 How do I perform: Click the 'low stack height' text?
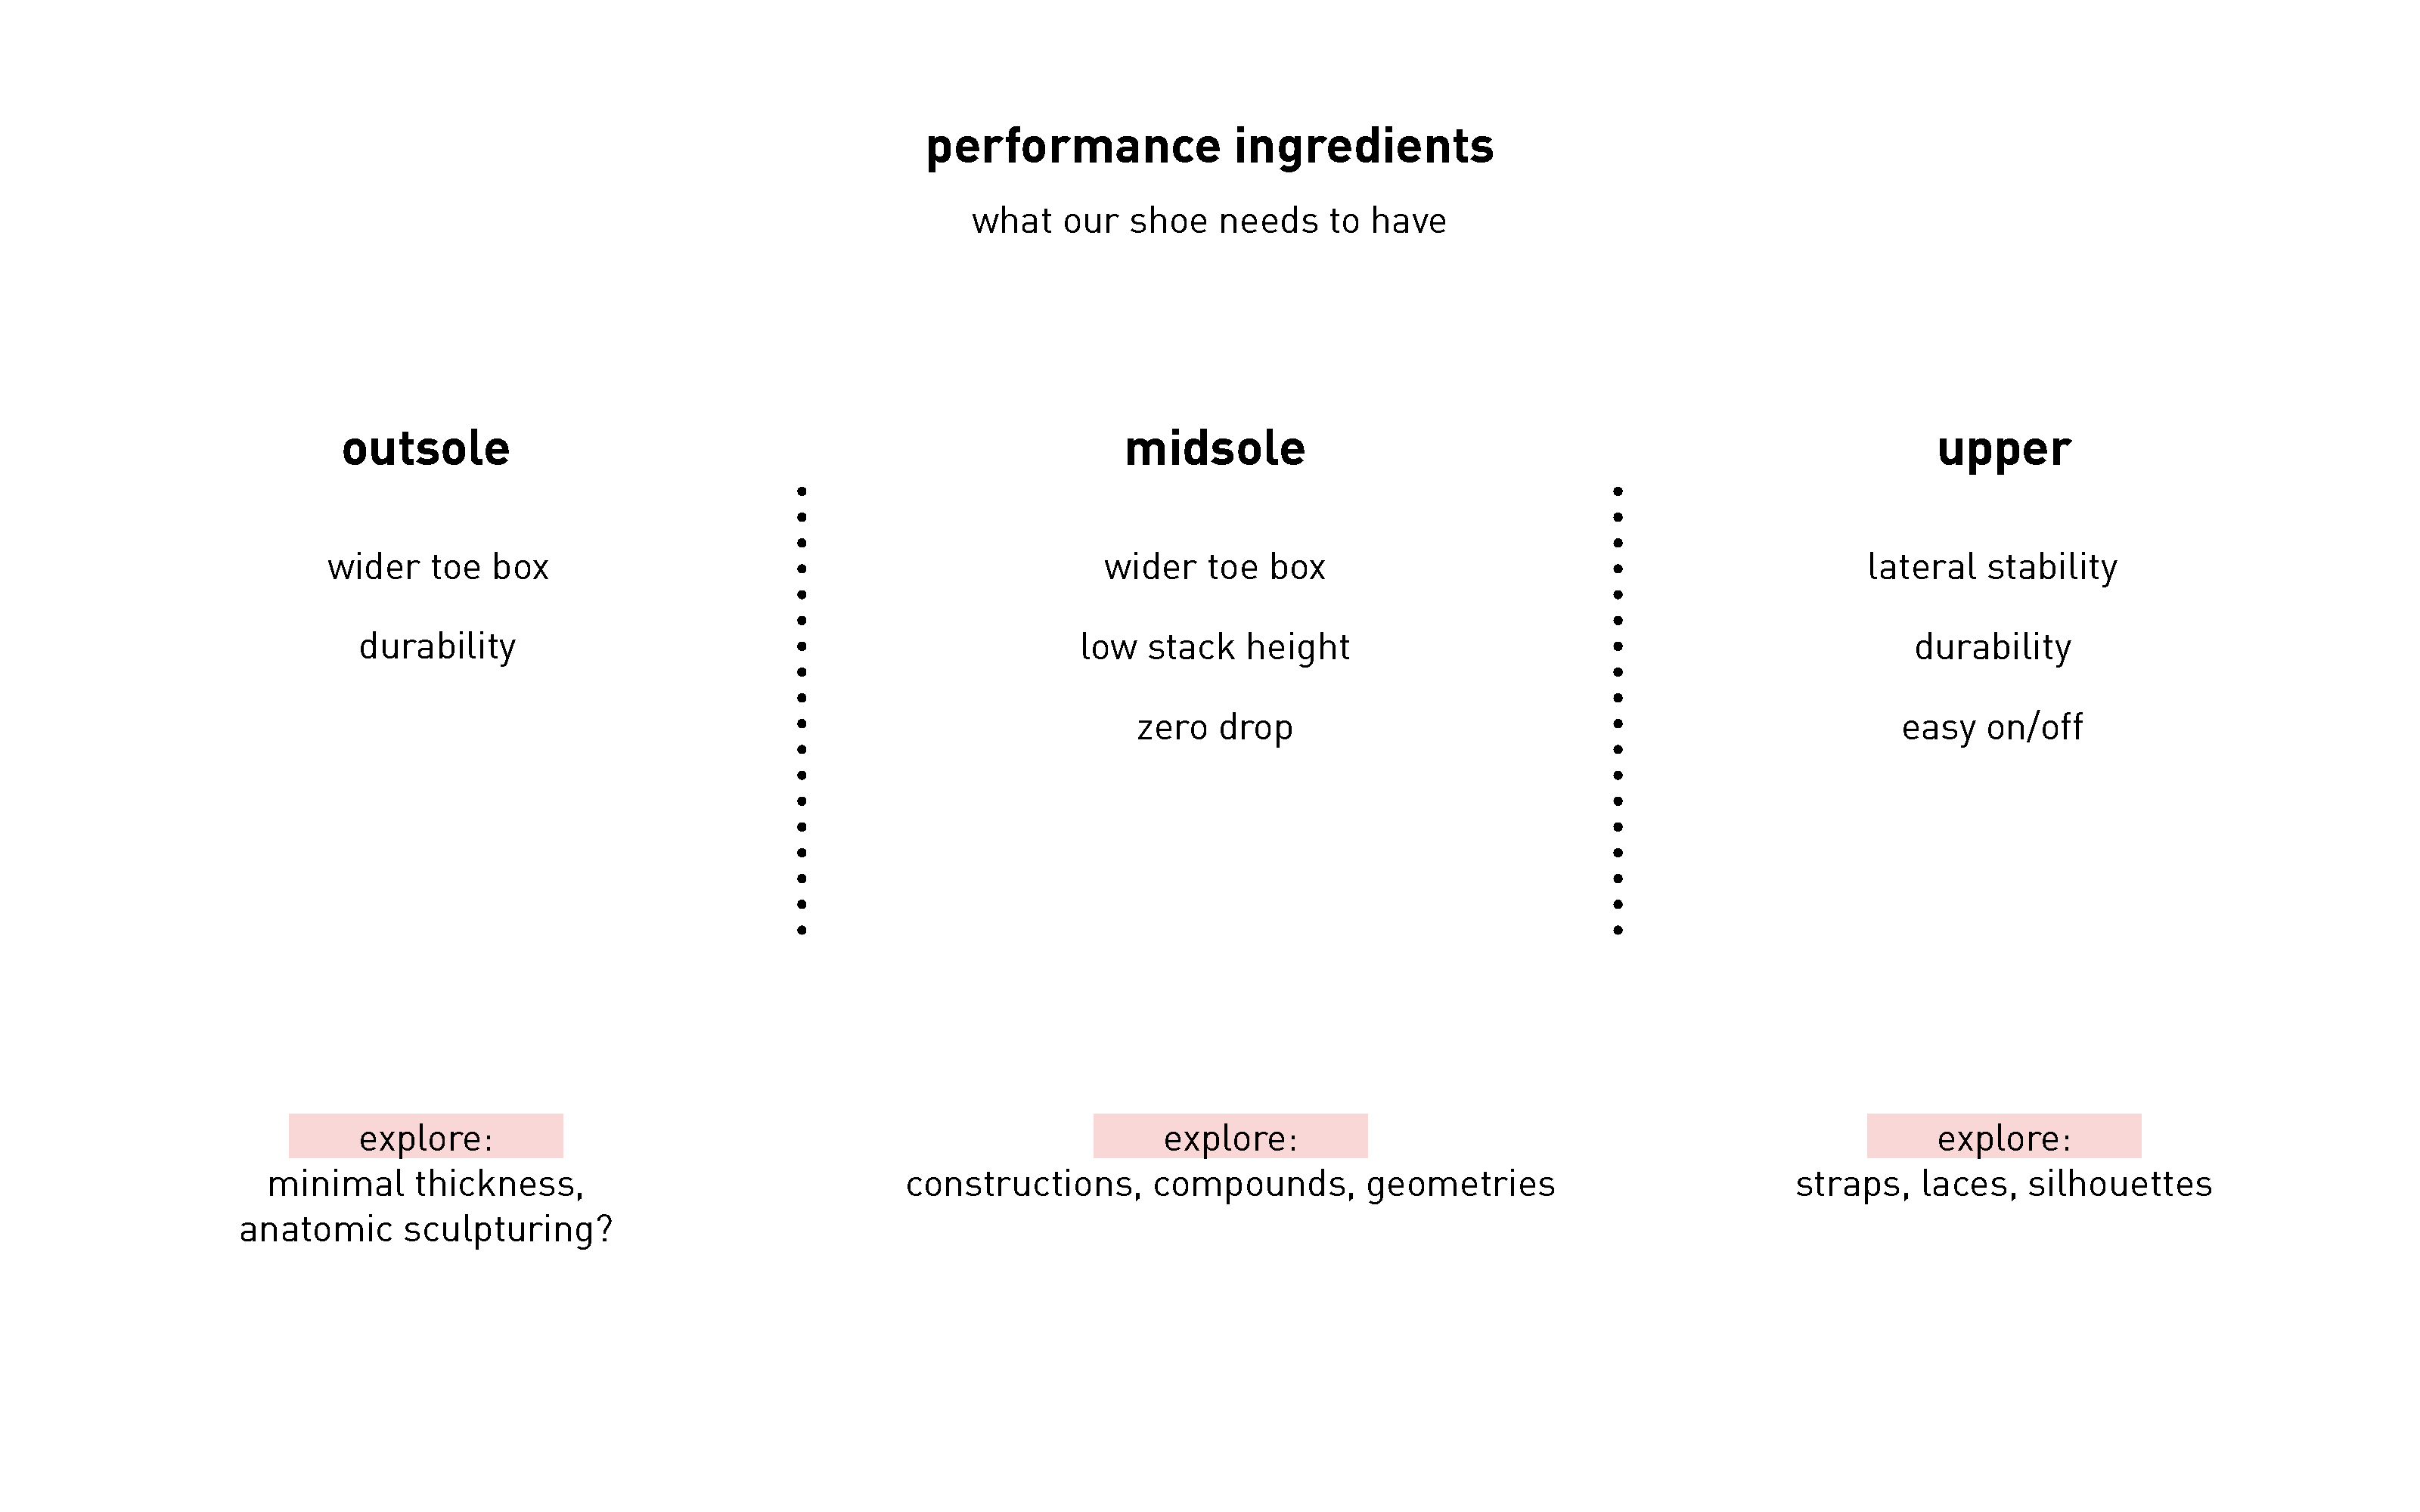[1215, 647]
